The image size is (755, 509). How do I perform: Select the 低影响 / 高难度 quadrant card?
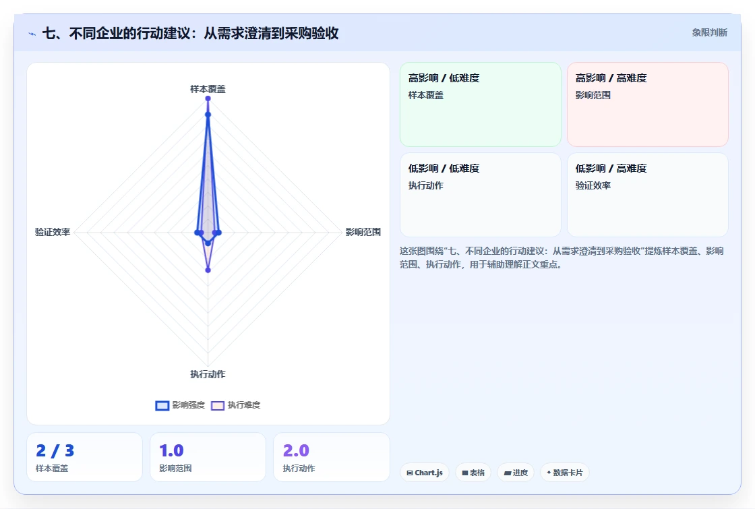(648, 195)
